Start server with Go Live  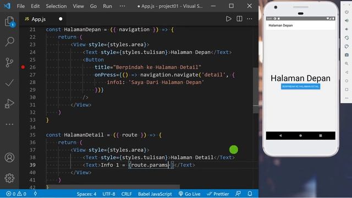189,194
